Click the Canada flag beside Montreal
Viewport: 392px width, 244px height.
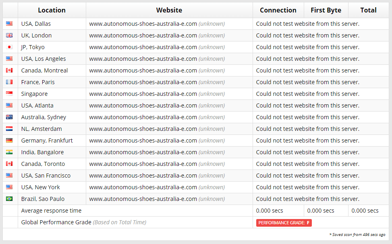click(9, 70)
